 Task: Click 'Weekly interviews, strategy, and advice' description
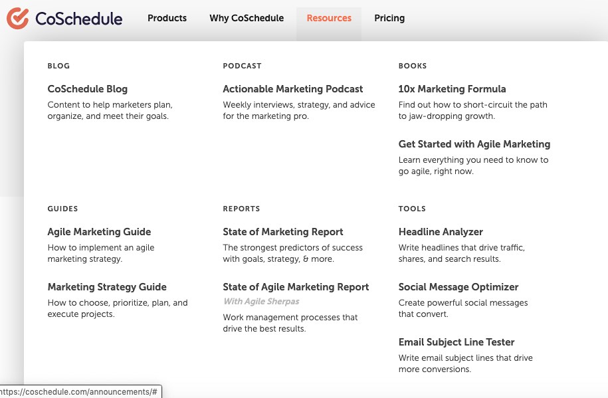point(299,110)
